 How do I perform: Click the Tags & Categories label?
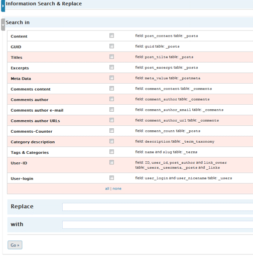[30, 152]
